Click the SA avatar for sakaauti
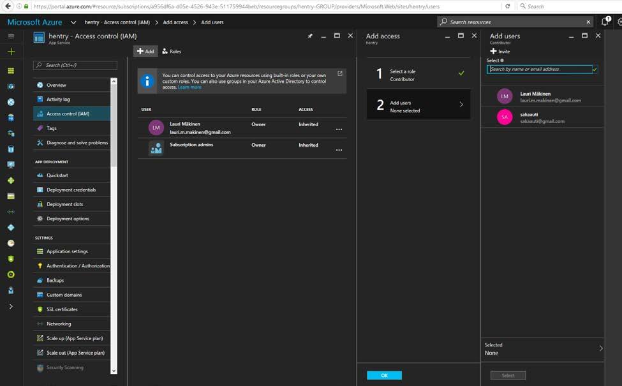 point(505,117)
